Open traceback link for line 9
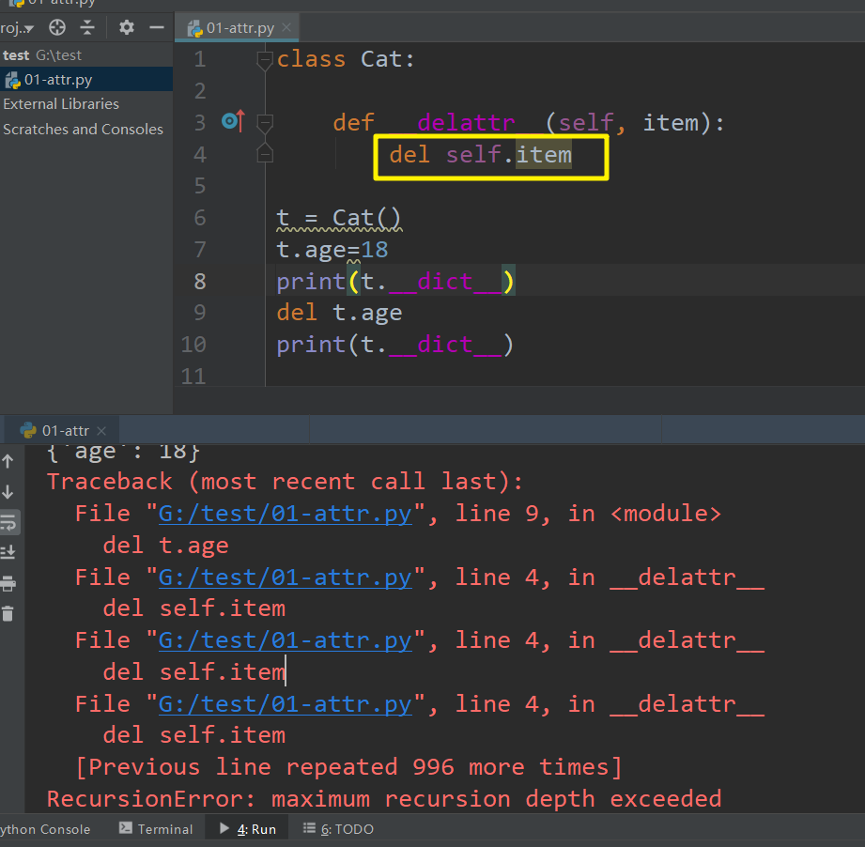This screenshot has width=865, height=847. 285,514
